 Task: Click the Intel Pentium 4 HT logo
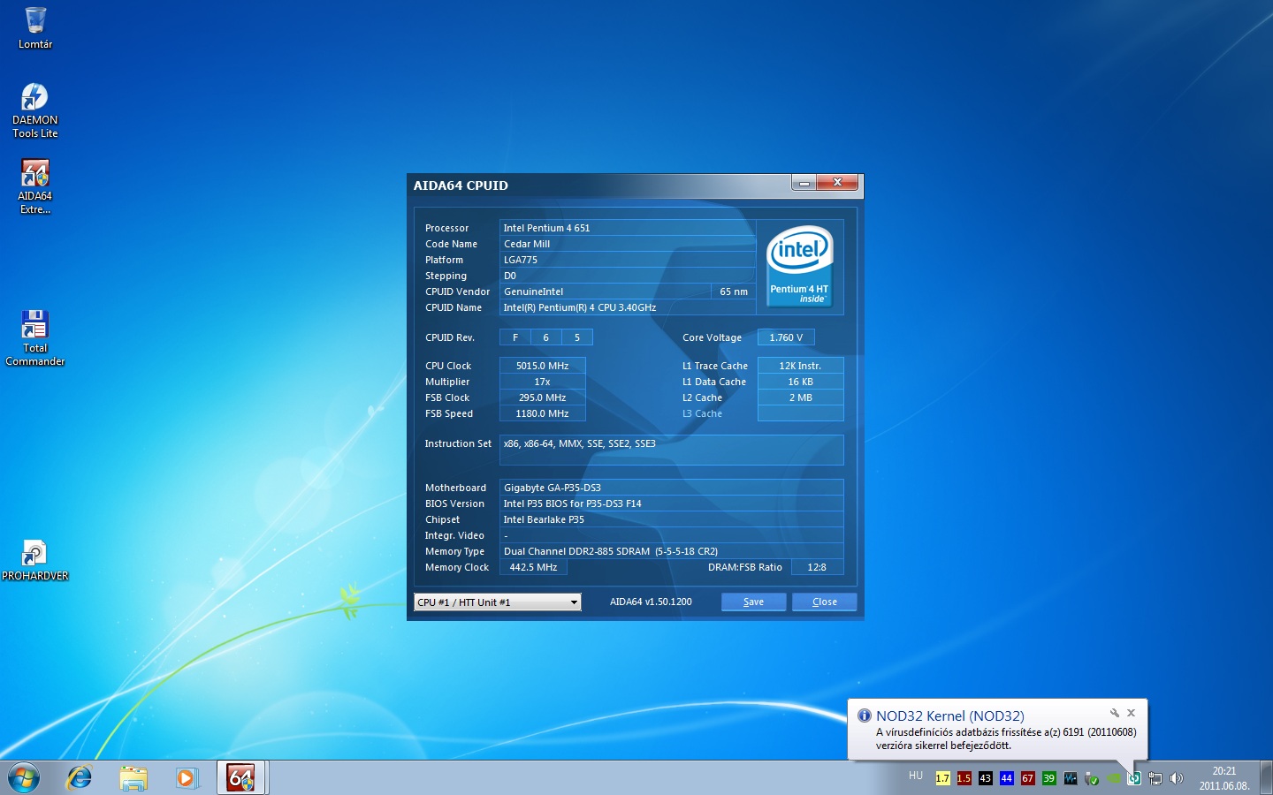click(x=799, y=266)
